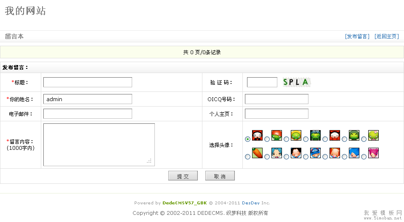Viewport: 404px width, 222px height.
Task: Select radio button beside the black-haired boy avatar
Action: click(x=286, y=157)
